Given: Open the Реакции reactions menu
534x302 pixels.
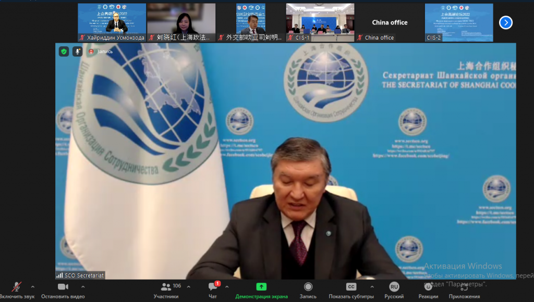Looking at the screenshot, I should pos(428,291).
